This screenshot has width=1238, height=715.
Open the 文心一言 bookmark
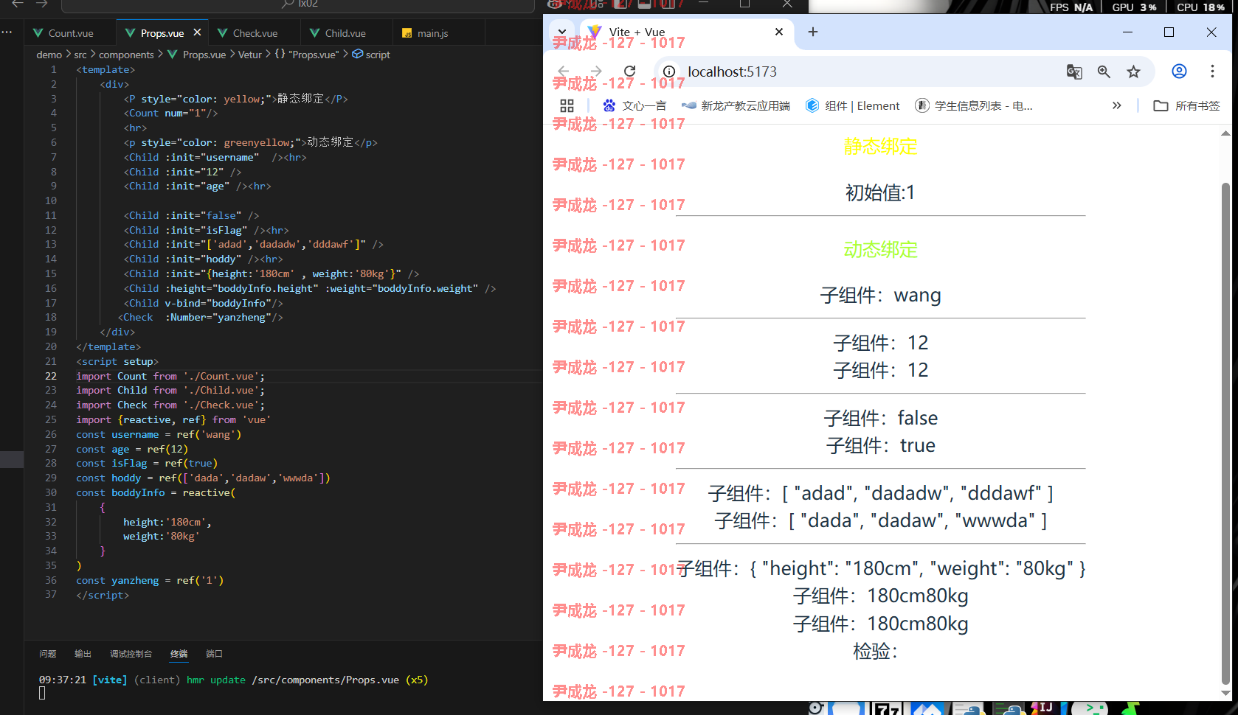634,105
